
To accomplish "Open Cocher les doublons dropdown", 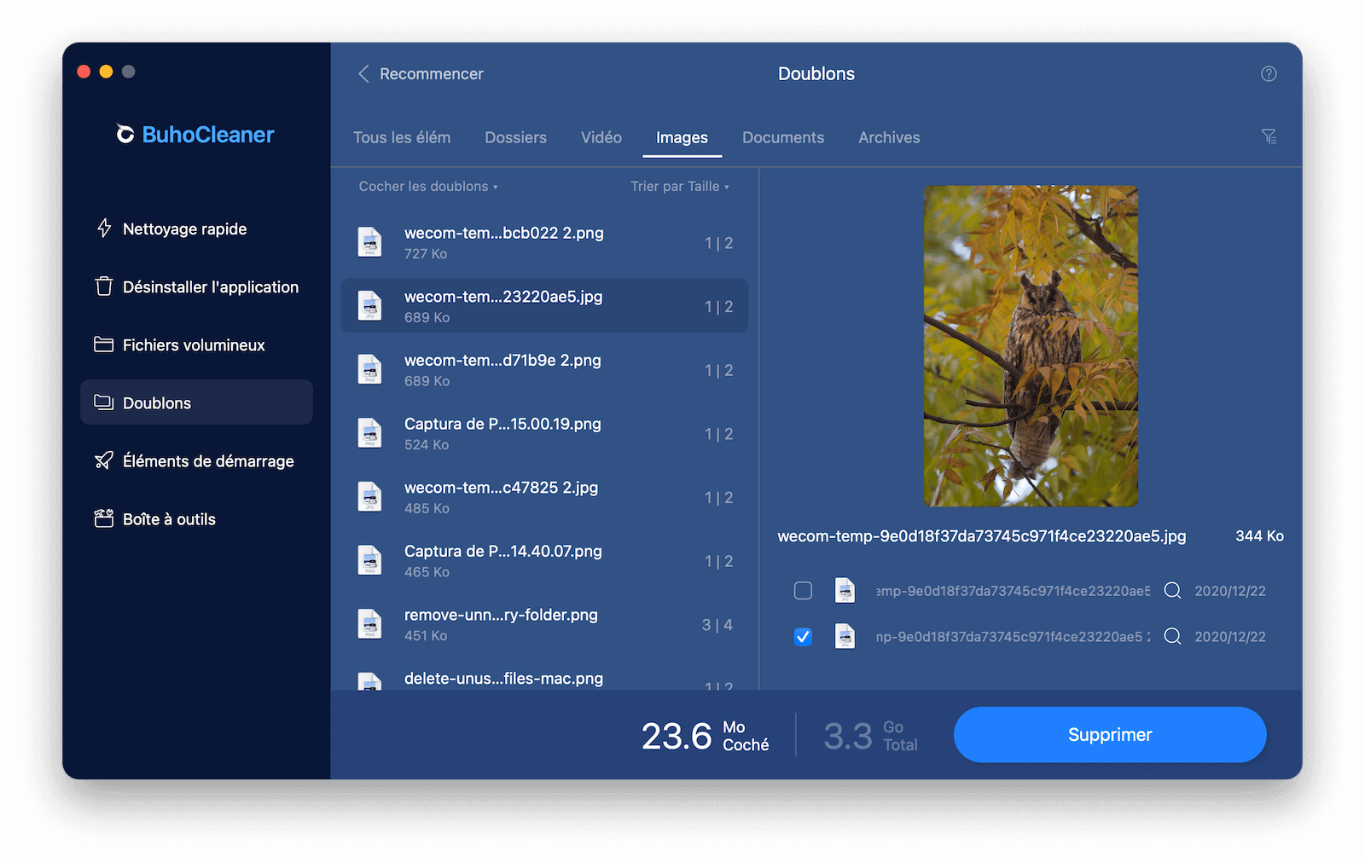I will (428, 187).
